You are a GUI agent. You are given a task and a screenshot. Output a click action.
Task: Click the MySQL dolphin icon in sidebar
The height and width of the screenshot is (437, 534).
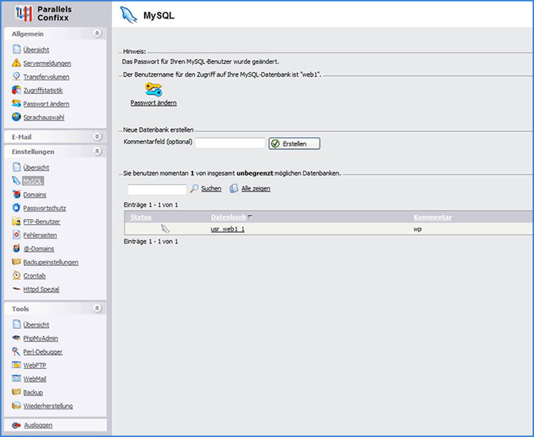tap(16, 180)
